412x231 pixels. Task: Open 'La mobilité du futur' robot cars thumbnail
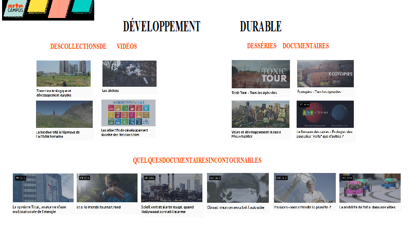370,187
